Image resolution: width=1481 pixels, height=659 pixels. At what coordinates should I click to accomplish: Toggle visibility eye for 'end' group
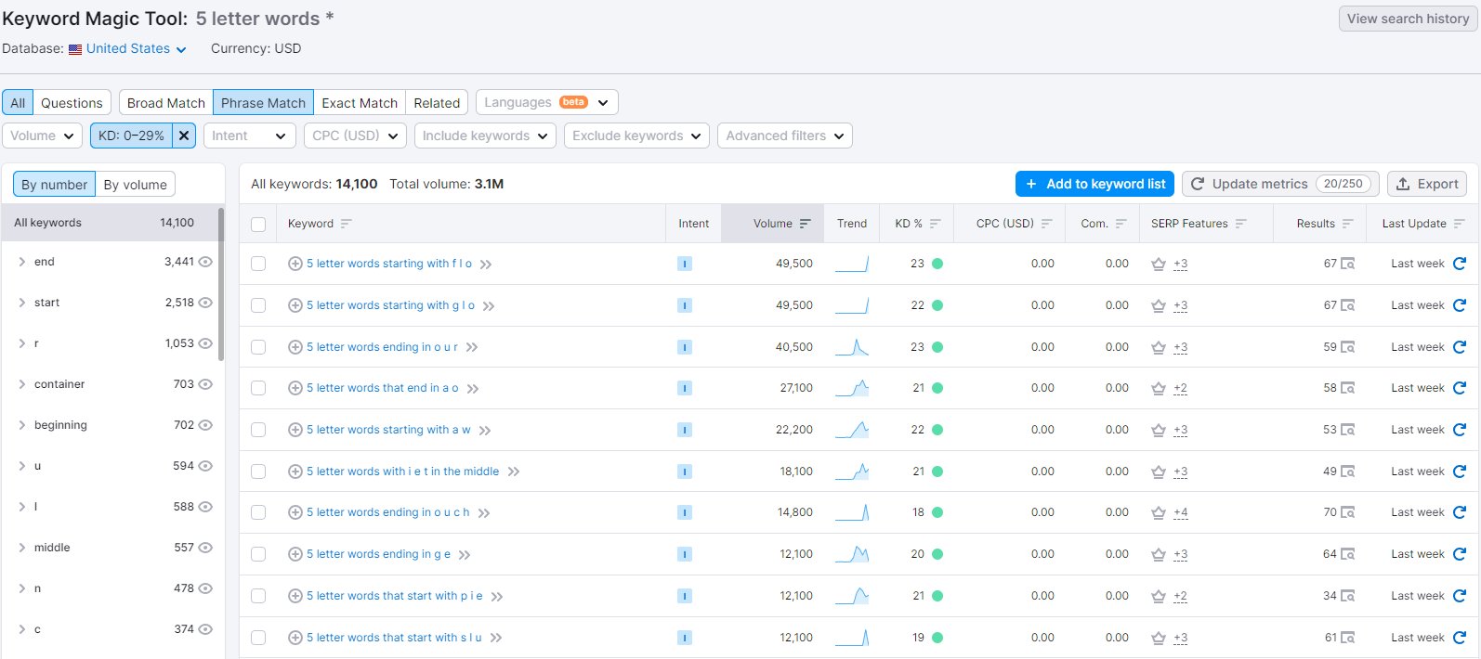pyautogui.click(x=205, y=262)
